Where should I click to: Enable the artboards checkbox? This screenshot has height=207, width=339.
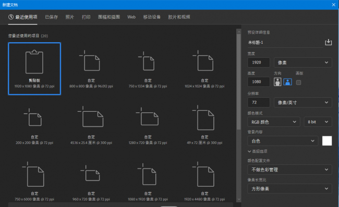point(298,82)
